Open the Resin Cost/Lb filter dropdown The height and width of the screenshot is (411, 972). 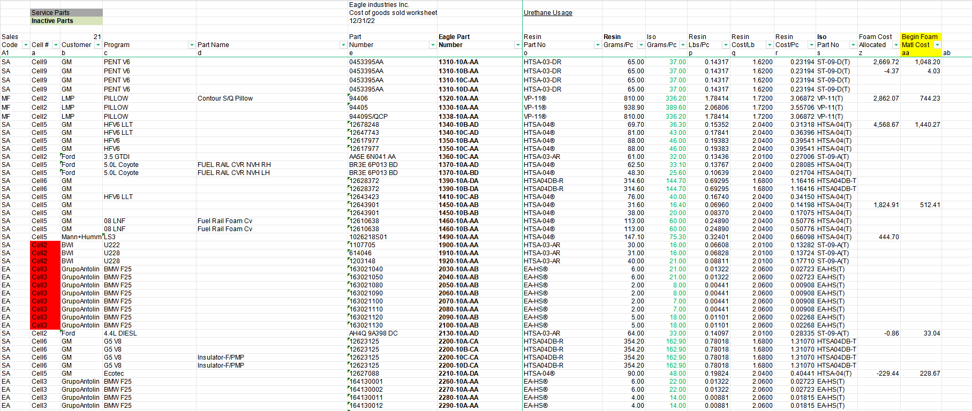[770, 45]
